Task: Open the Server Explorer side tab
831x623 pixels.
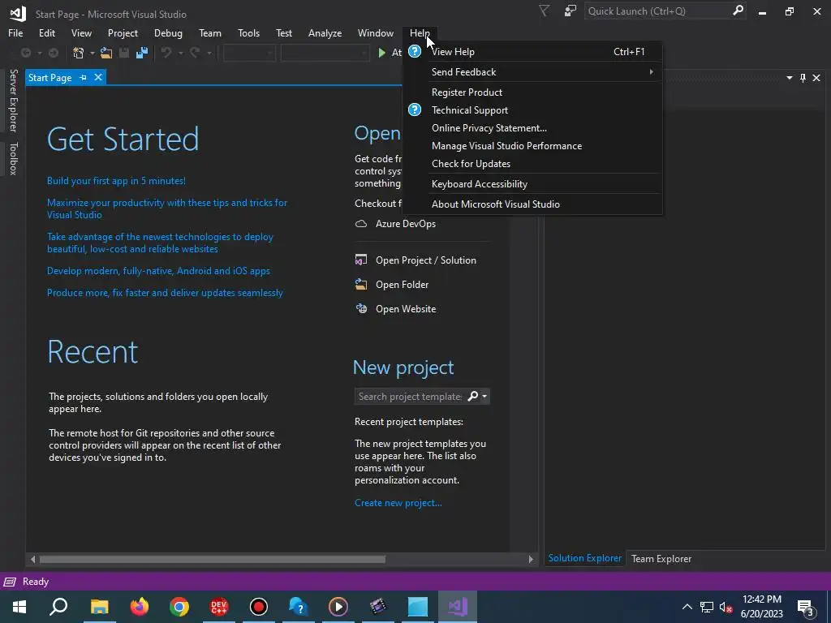Action: (x=13, y=100)
